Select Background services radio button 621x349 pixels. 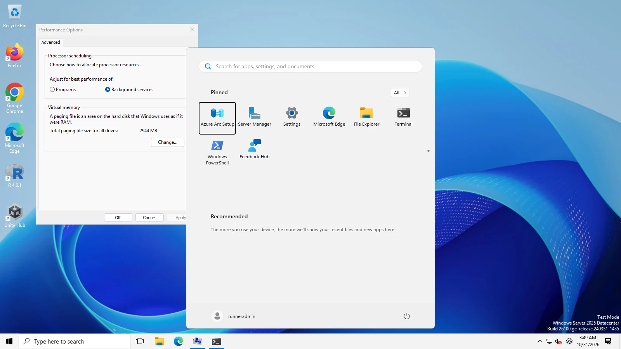point(129,90)
